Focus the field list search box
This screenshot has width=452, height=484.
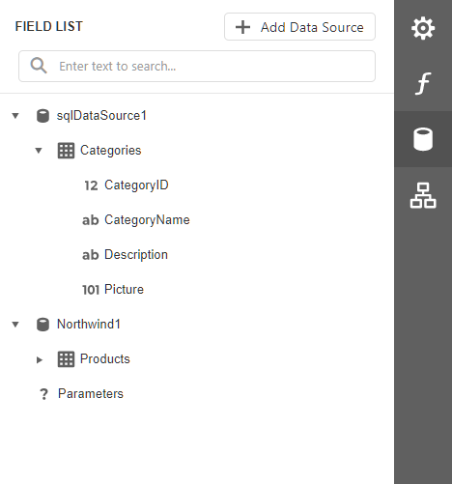197,66
